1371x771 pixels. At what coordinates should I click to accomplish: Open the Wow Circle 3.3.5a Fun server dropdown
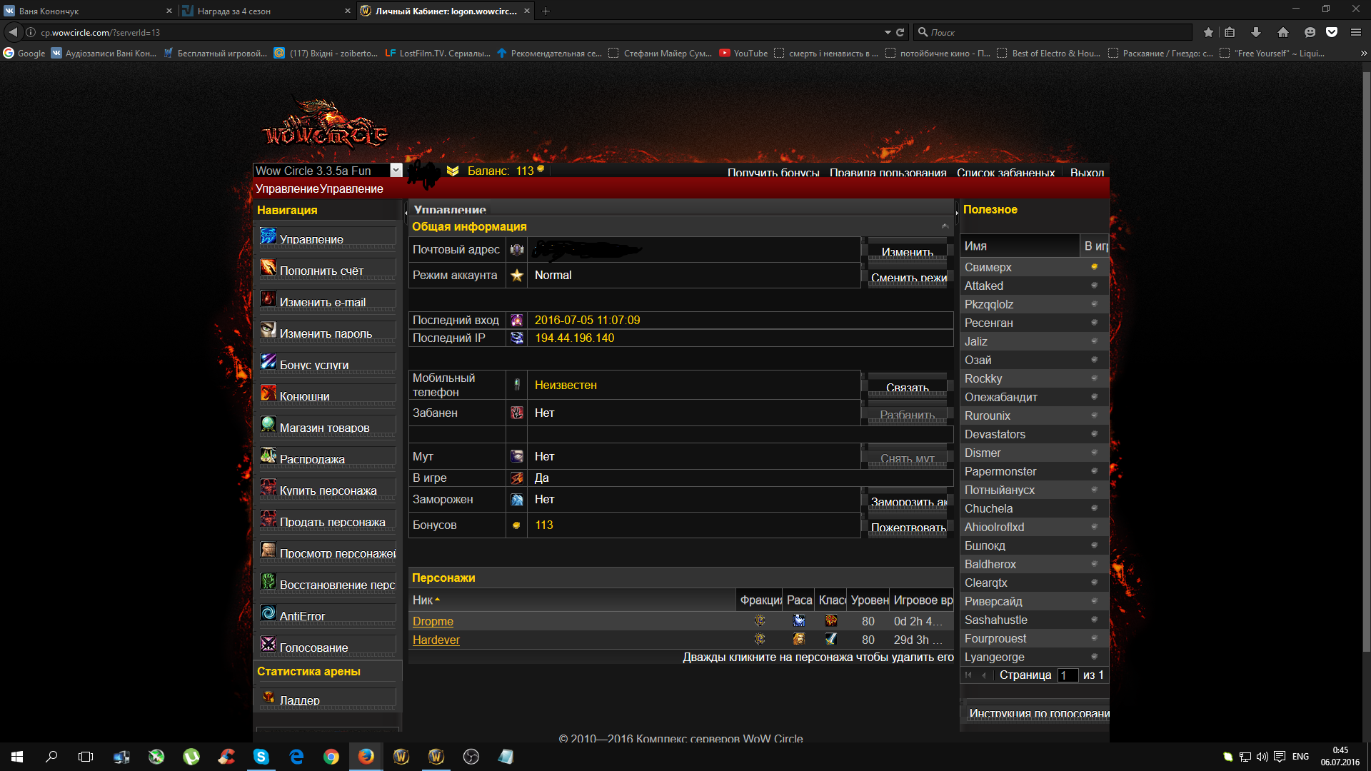coord(396,171)
